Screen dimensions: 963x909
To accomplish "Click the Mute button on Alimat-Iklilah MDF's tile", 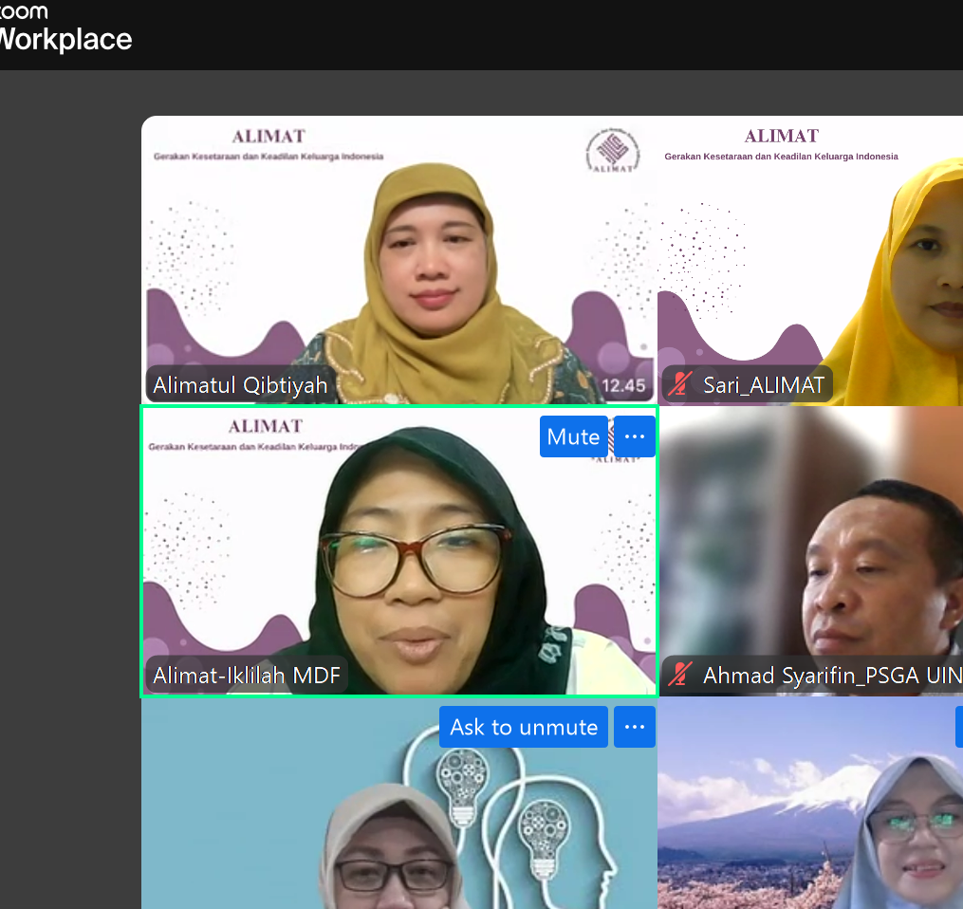I will click(574, 436).
